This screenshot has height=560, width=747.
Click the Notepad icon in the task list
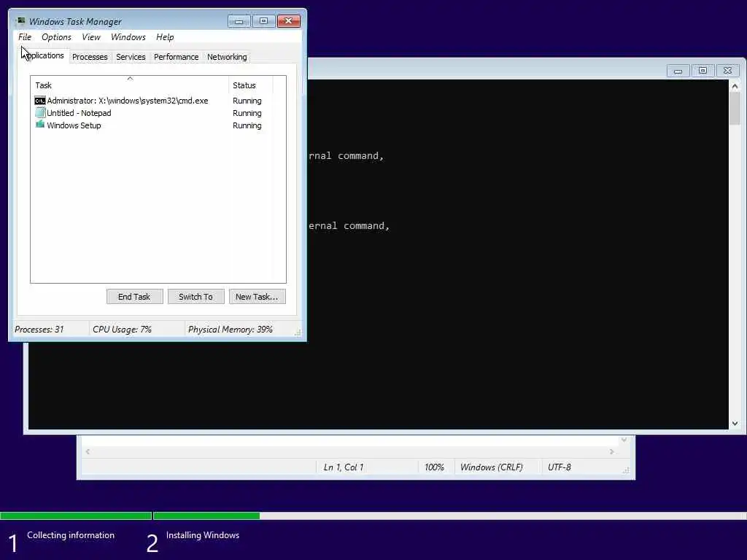pyautogui.click(x=40, y=113)
